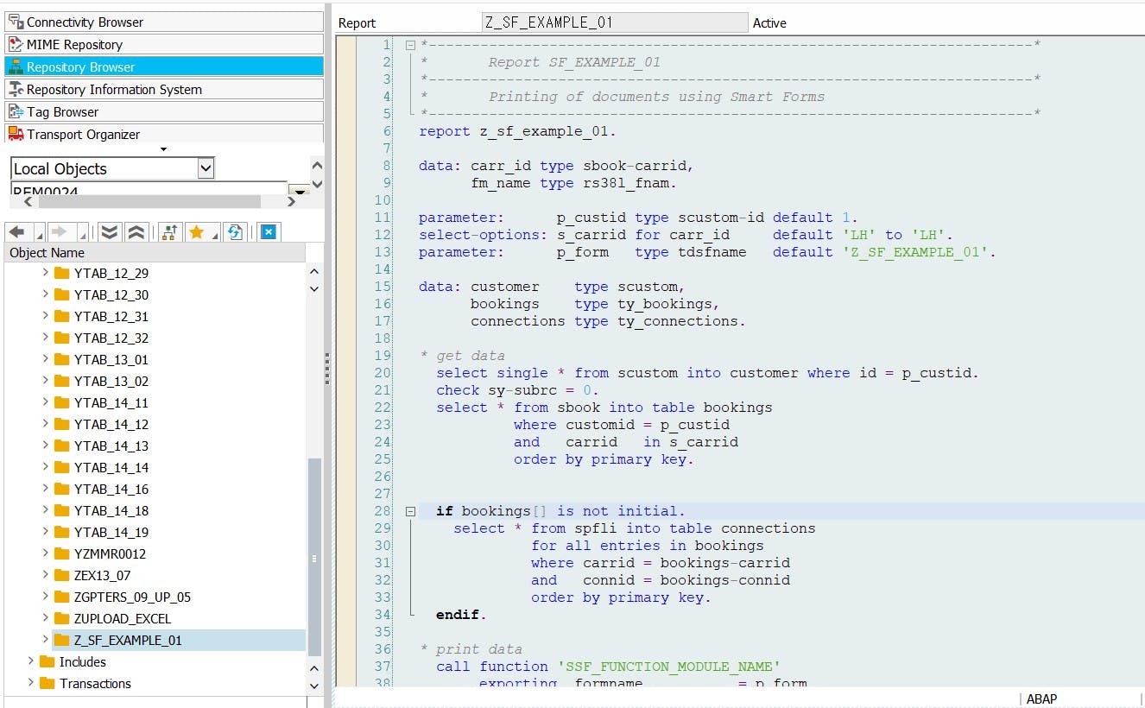The height and width of the screenshot is (708, 1145).
Task: Switch to the Transport Organizer
Action: click(x=83, y=134)
